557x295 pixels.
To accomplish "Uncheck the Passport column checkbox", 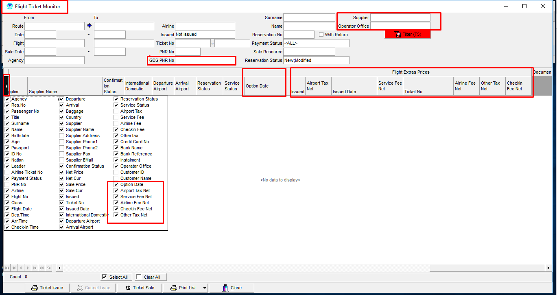I will pos(7,148).
